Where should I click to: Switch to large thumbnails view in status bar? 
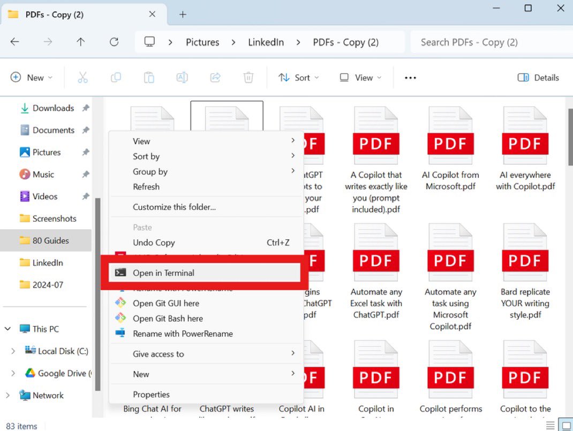567,426
